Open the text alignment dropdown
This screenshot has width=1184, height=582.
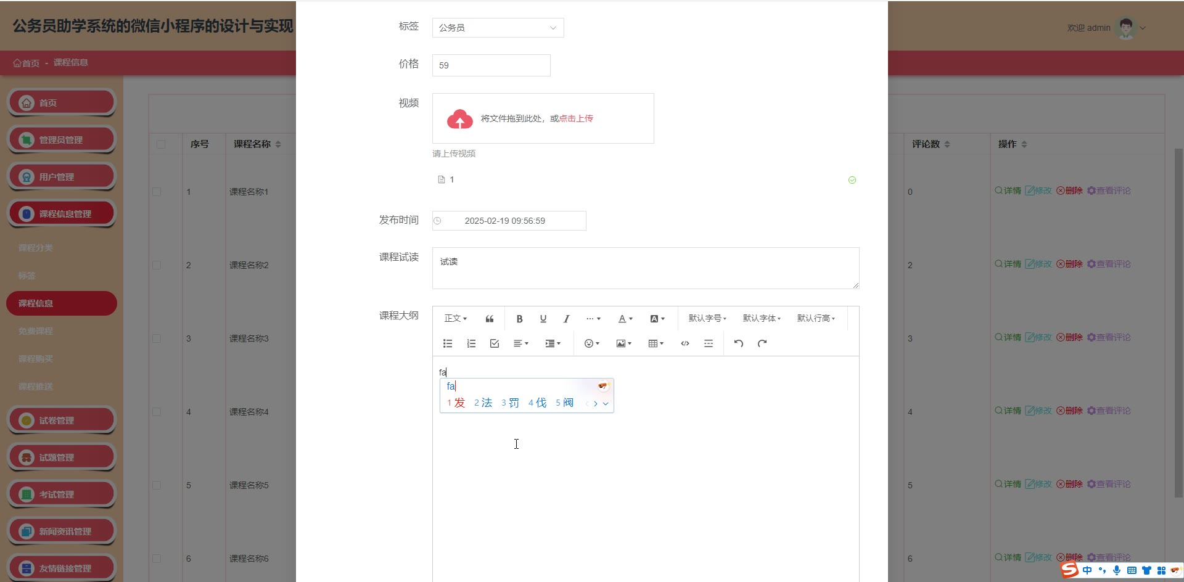521,343
